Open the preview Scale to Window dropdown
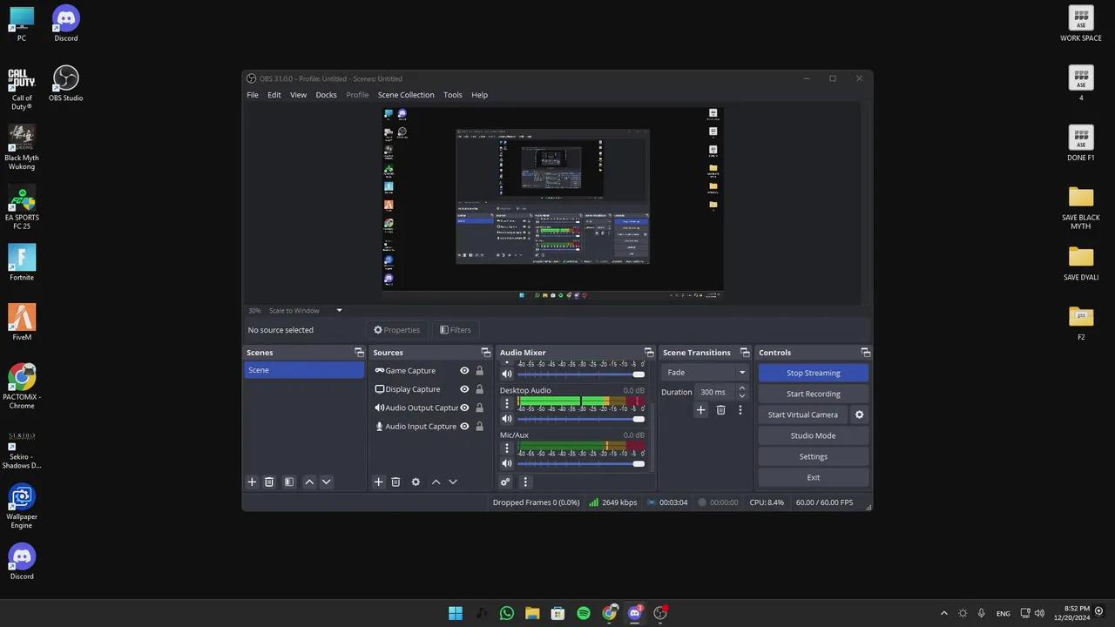 338,310
